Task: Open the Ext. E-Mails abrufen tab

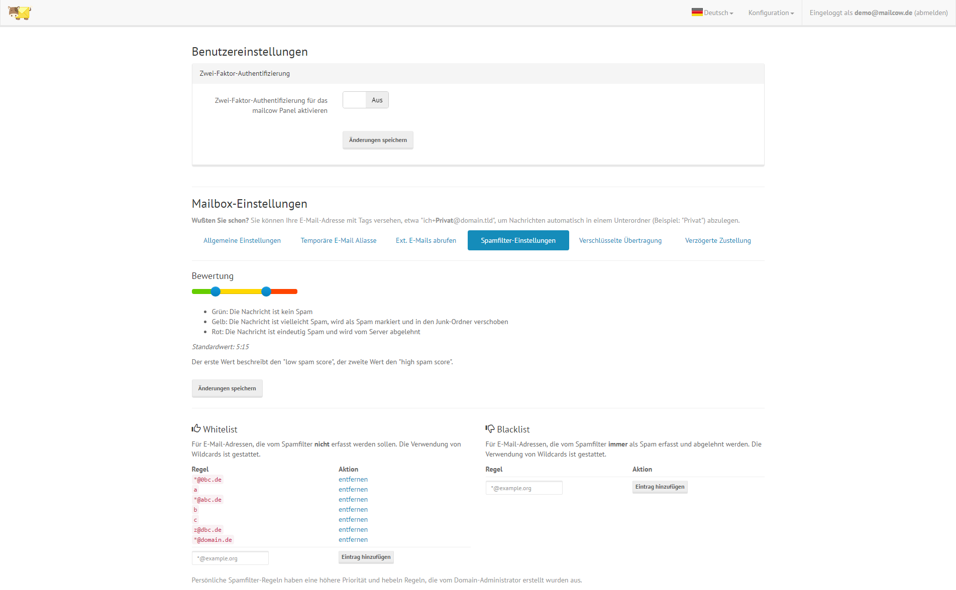Action: (426, 240)
